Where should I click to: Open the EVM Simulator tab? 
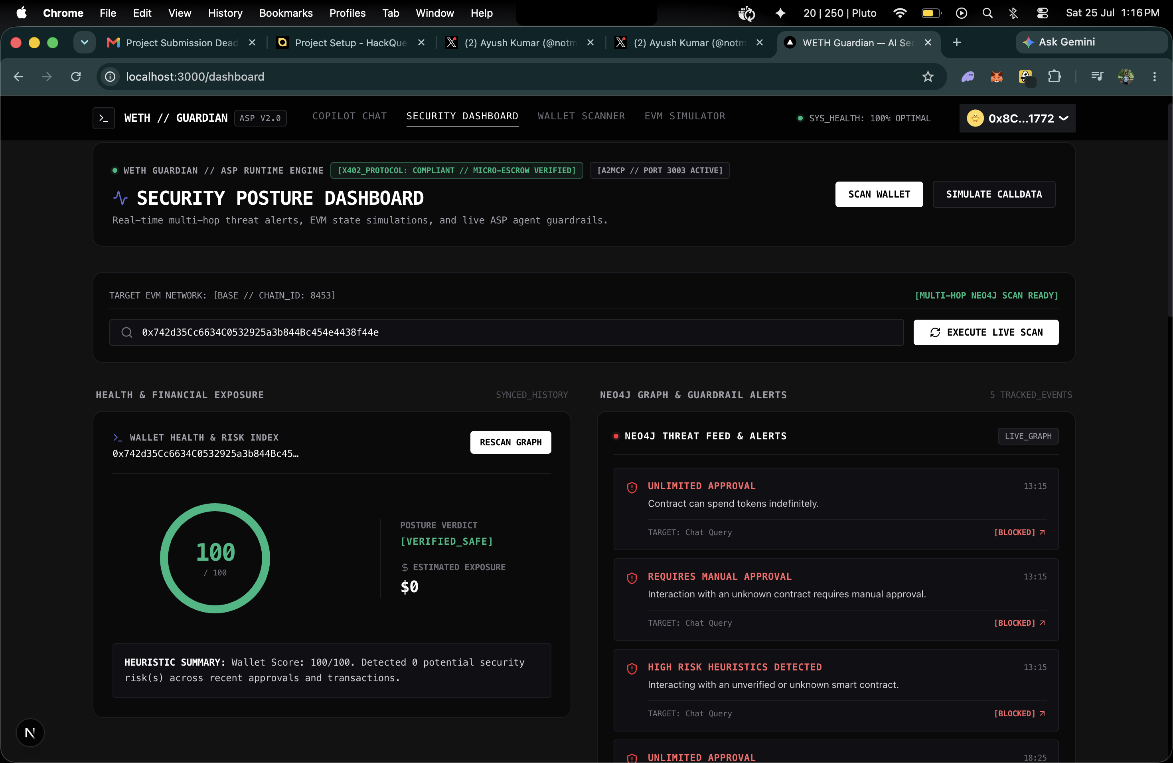coord(685,116)
